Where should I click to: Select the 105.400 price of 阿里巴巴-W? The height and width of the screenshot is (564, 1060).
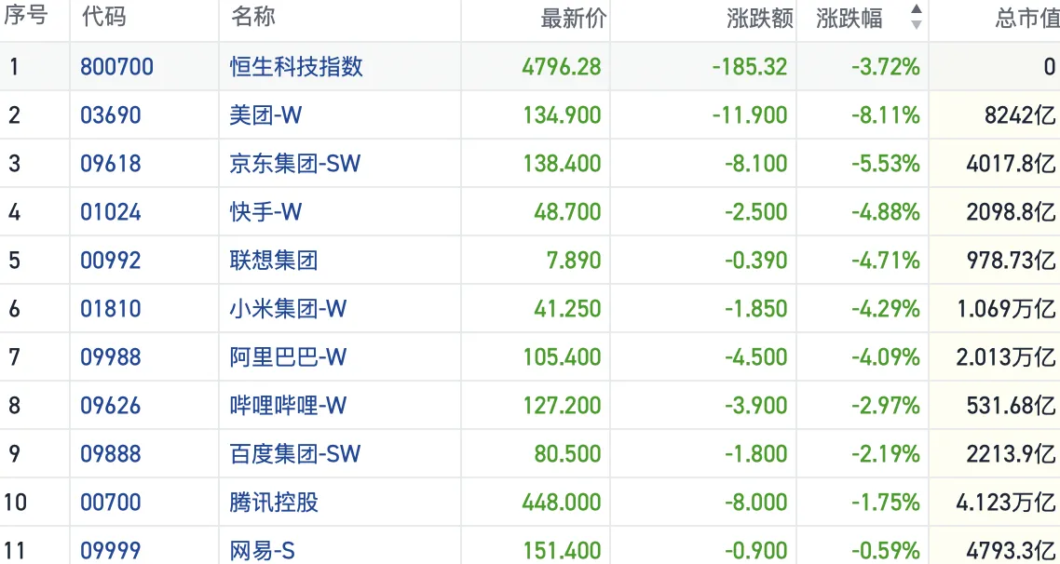(562, 357)
